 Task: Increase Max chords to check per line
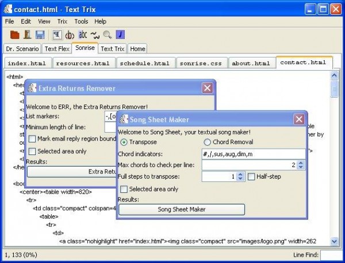pyautogui.click(x=301, y=163)
